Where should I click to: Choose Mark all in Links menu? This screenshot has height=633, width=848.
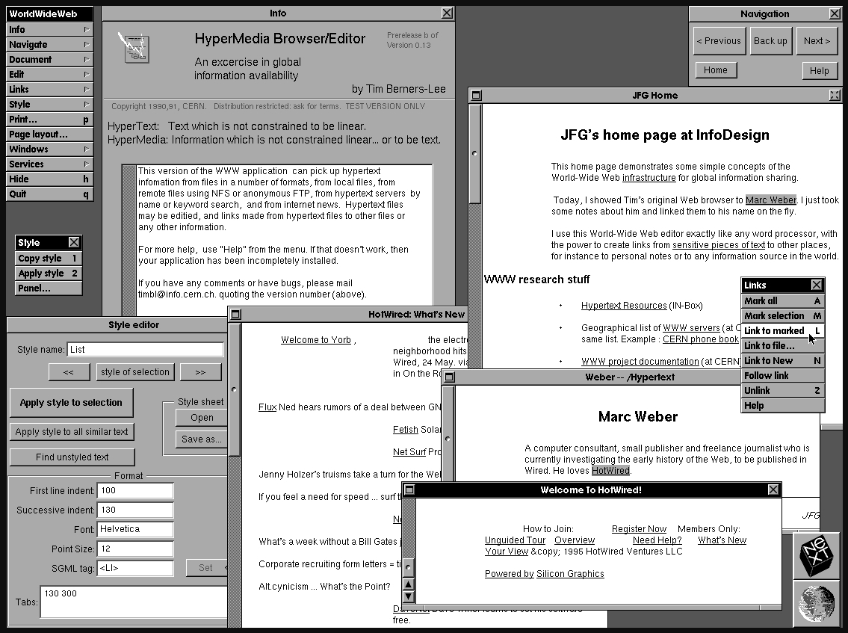coord(782,301)
